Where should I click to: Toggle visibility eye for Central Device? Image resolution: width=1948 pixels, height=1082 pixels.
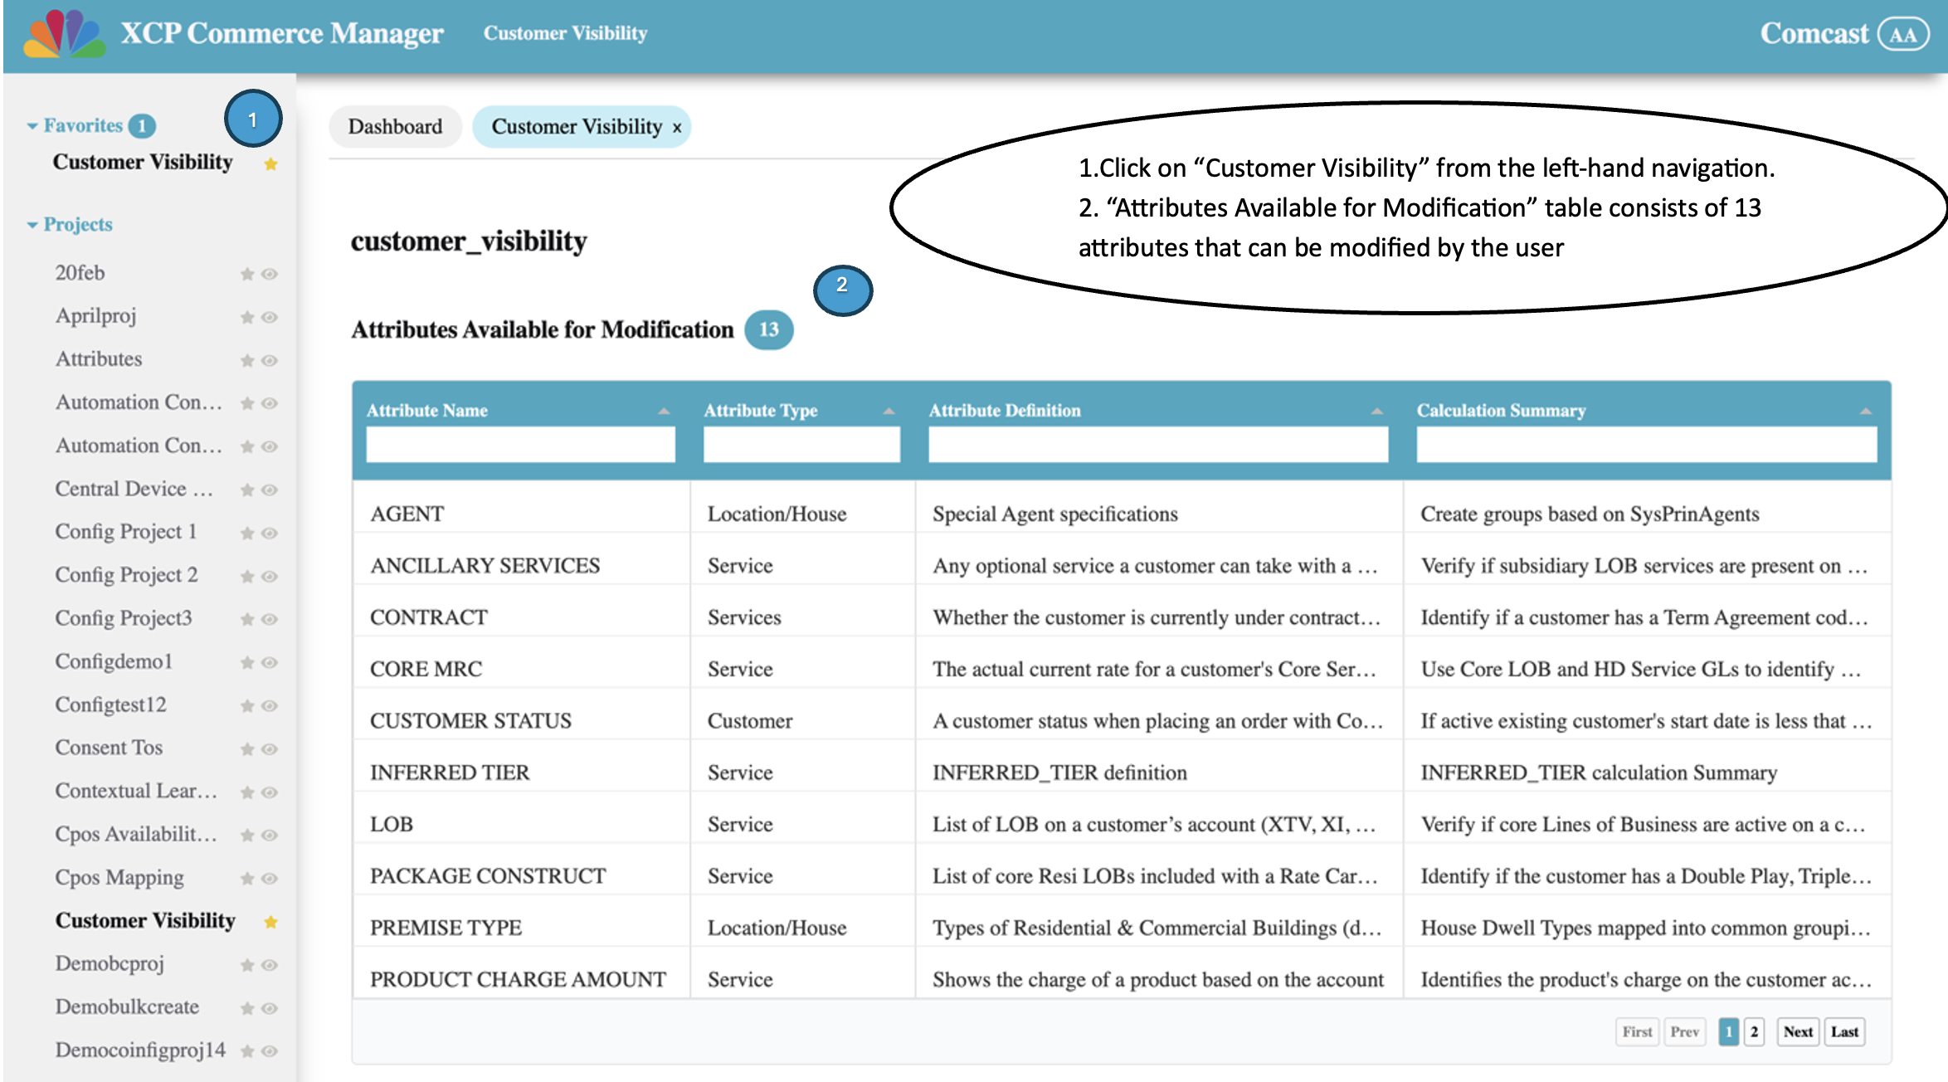[270, 490]
